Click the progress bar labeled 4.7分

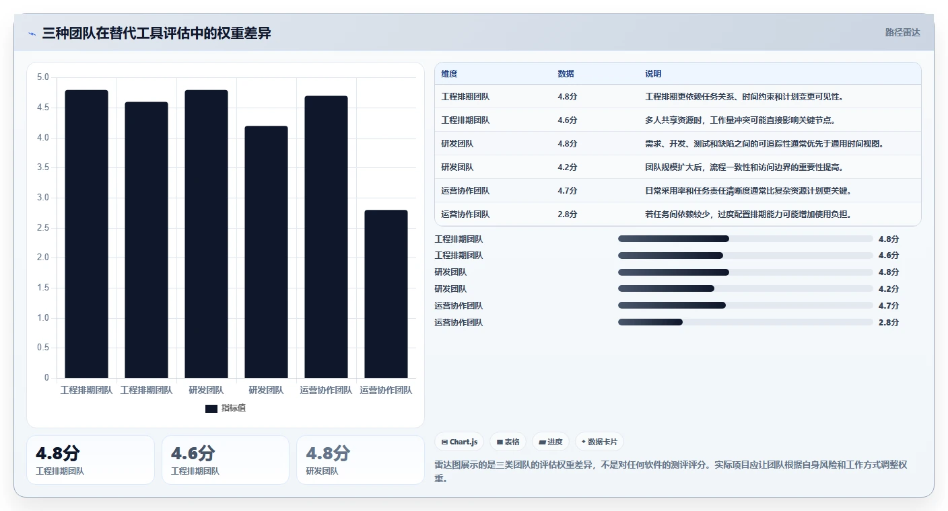point(745,306)
